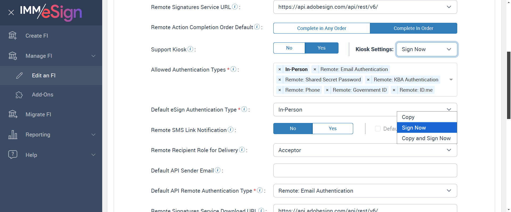Screen dimensions: 511x212
Task: Expand the Manage FI sidebar section
Action: point(93,56)
